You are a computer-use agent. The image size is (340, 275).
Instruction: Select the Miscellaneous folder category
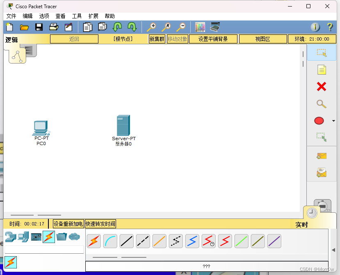click(62, 236)
